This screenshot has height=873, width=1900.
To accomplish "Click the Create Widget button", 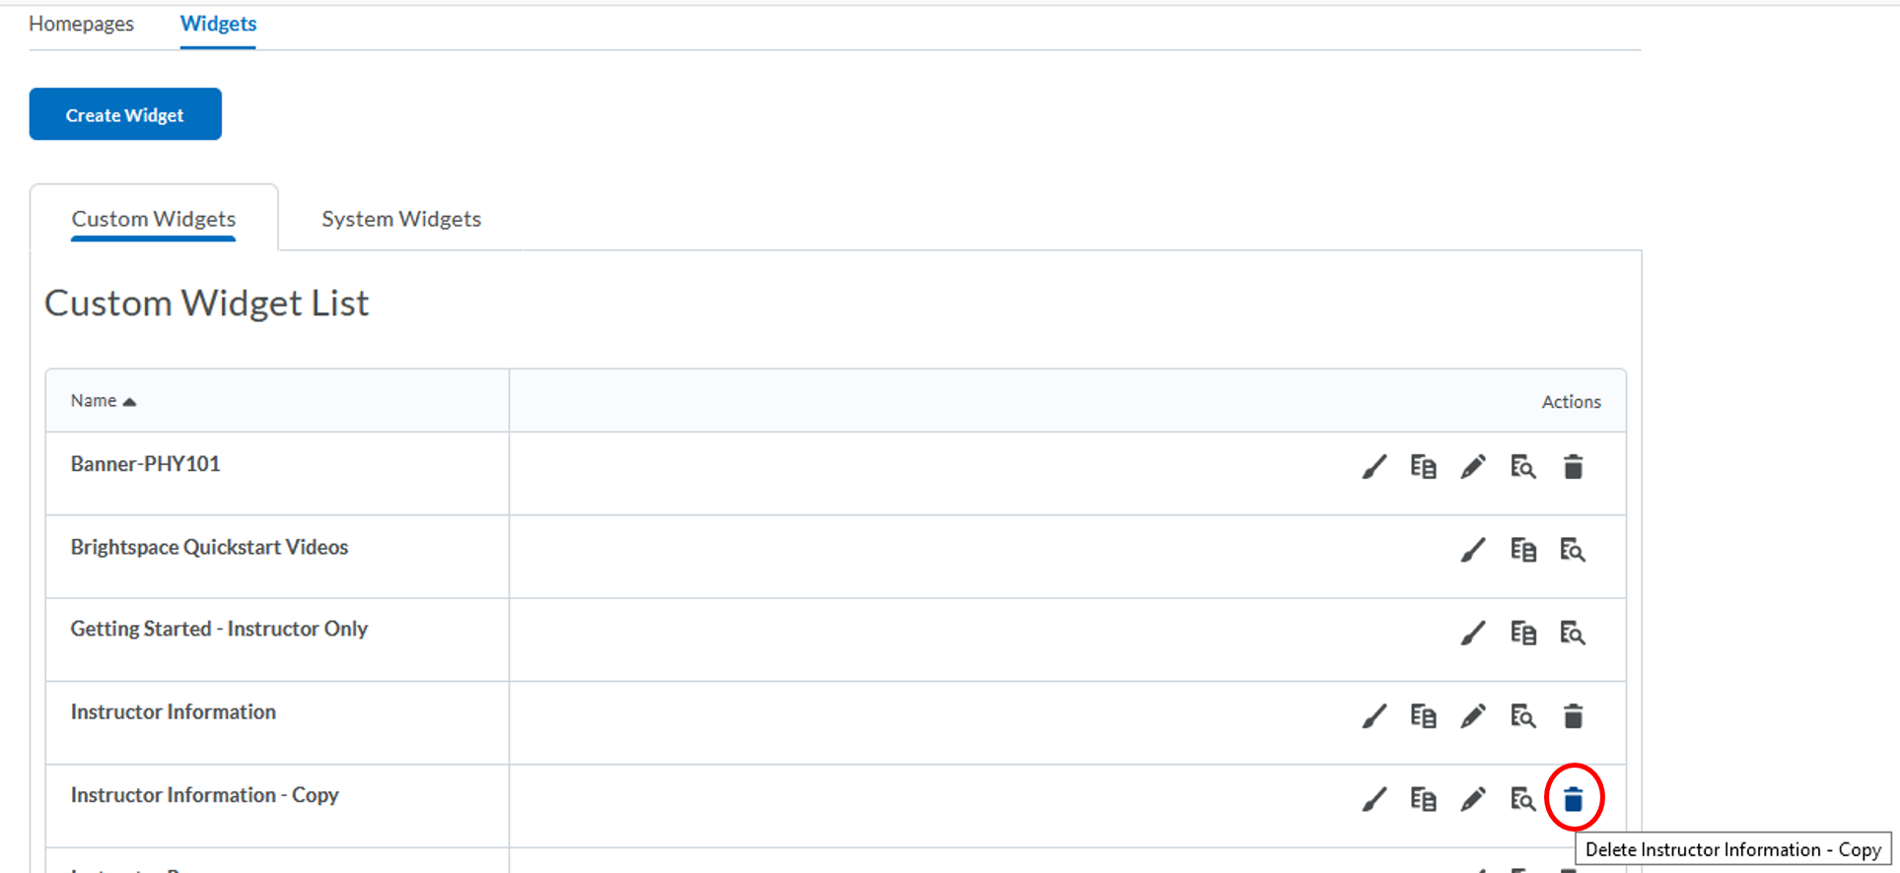I will click(x=124, y=113).
